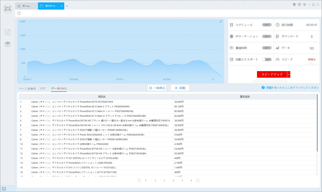Image resolution: width=322 pixels, height=192 pixels.
Task: Select price cell 4,300円
Action: (x=245, y=144)
